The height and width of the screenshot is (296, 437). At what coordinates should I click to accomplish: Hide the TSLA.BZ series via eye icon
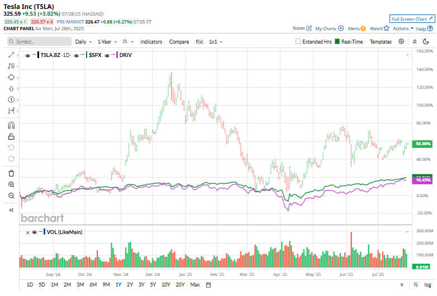pos(27,55)
